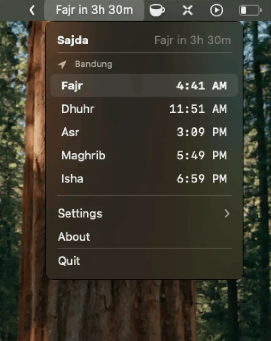The height and width of the screenshot is (341, 271).
Task: Click the X-shaped menu bar icon
Action: pyautogui.click(x=187, y=10)
